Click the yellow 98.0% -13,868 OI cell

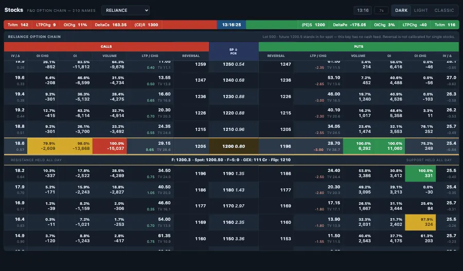click(x=75, y=146)
